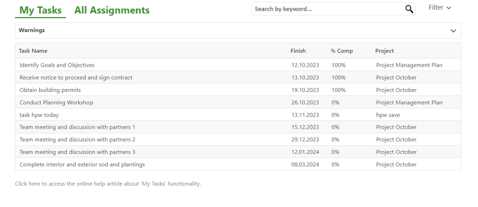Open Receive notice to proceed task
478x207 pixels.
76,77
